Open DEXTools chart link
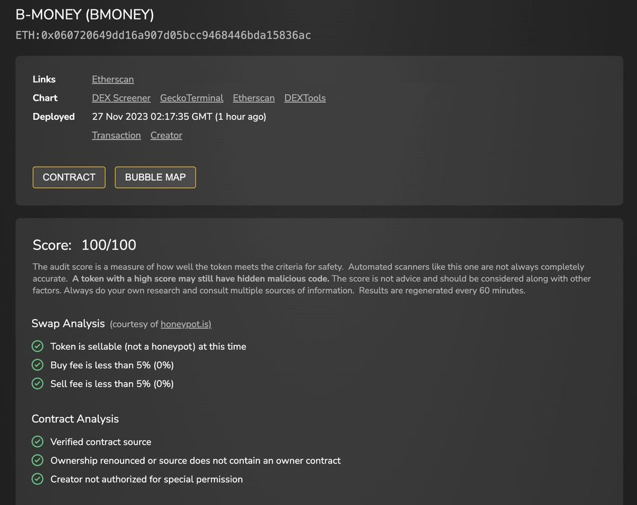Screen dimensions: 637x505 [305, 98]
